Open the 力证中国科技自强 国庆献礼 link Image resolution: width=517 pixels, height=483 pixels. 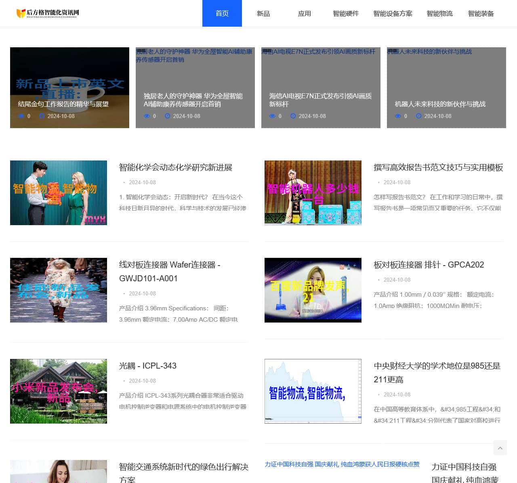click(342, 465)
